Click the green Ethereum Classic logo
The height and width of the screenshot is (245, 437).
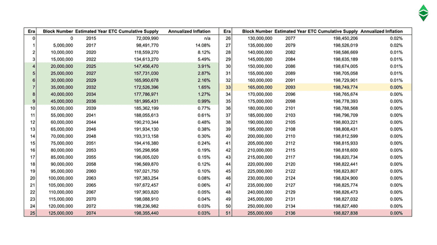pos(423,12)
